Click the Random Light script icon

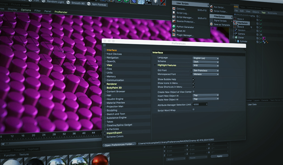[x=44, y=1]
